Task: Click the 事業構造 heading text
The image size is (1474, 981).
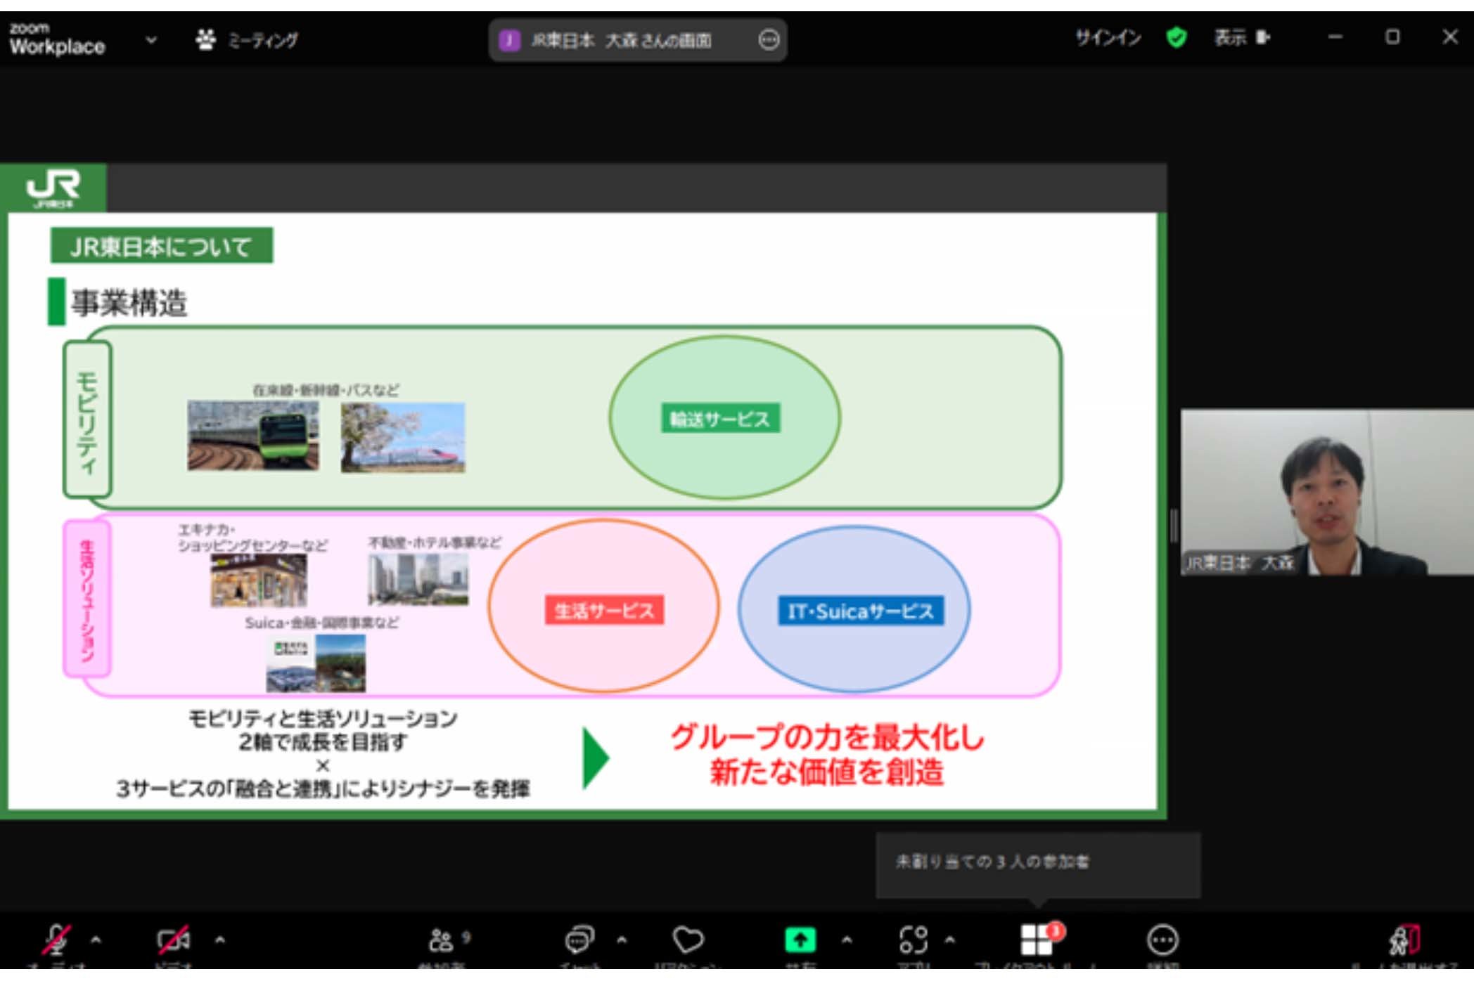Action: [129, 304]
